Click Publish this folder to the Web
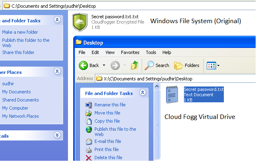The width and height of the screenshot is (256, 162). pos(26,43)
